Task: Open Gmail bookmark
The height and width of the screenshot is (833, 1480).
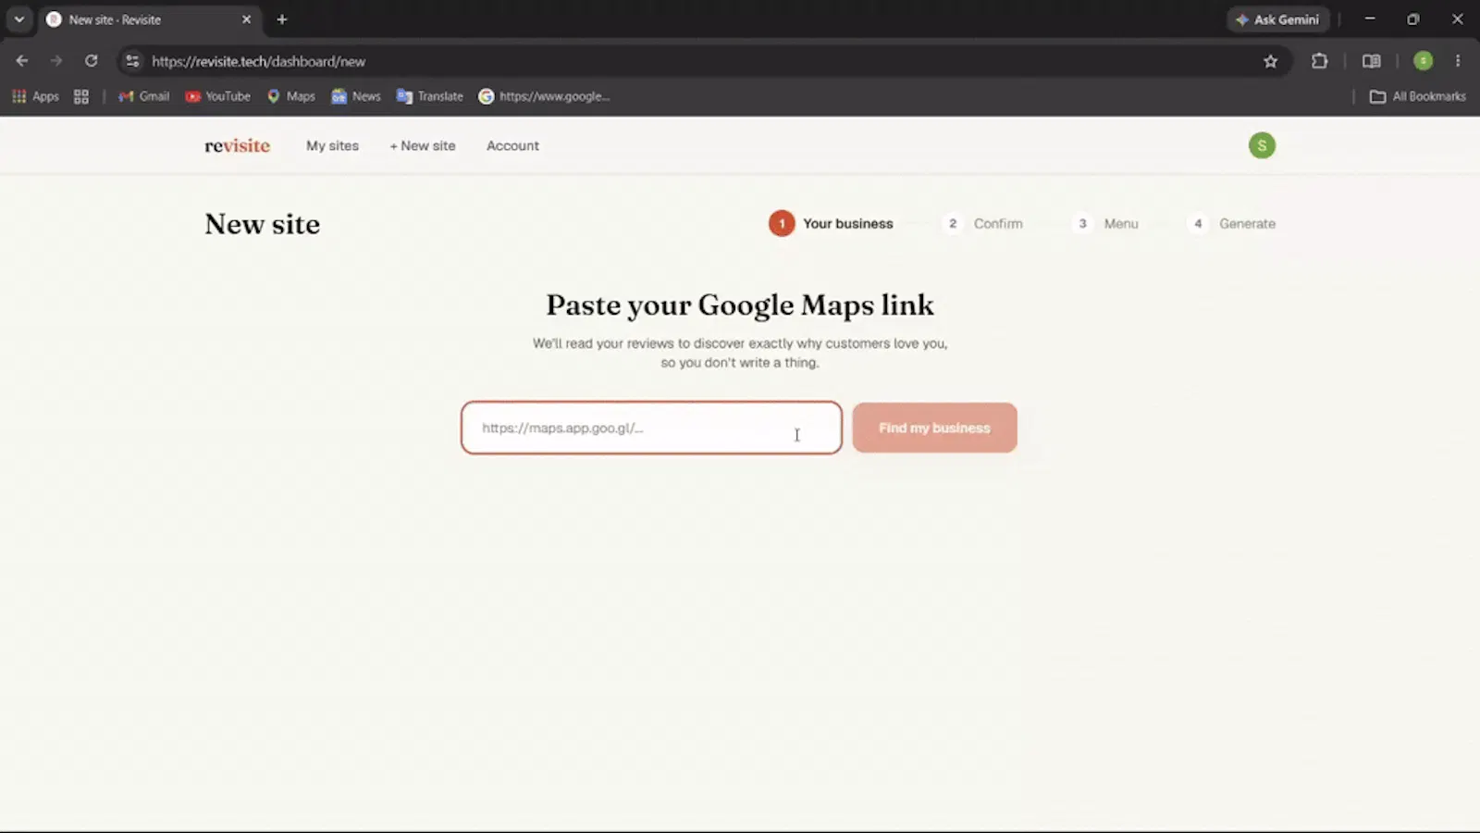Action: [x=143, y=96]
